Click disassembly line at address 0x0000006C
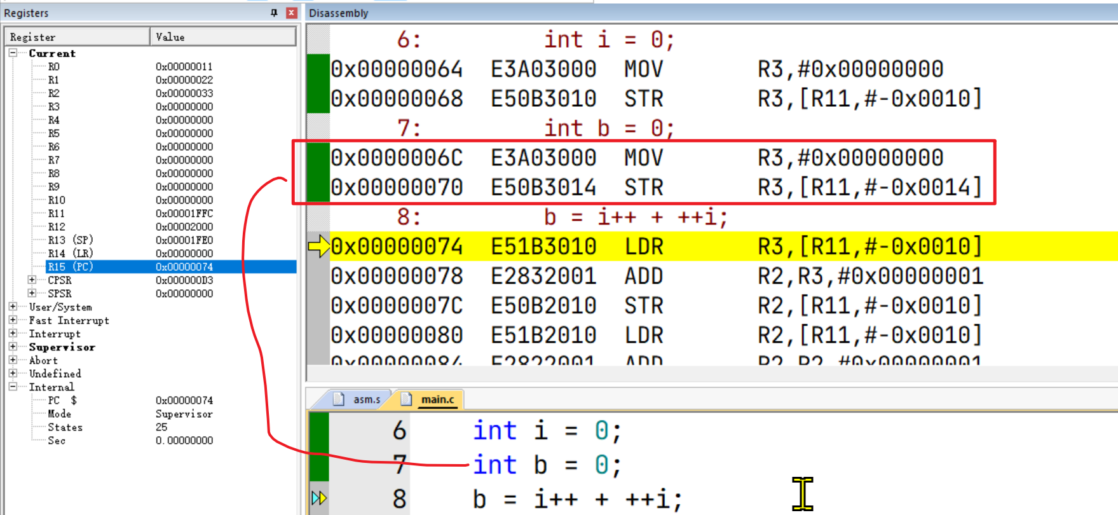1118x515 pixels. tap(637, 158)
